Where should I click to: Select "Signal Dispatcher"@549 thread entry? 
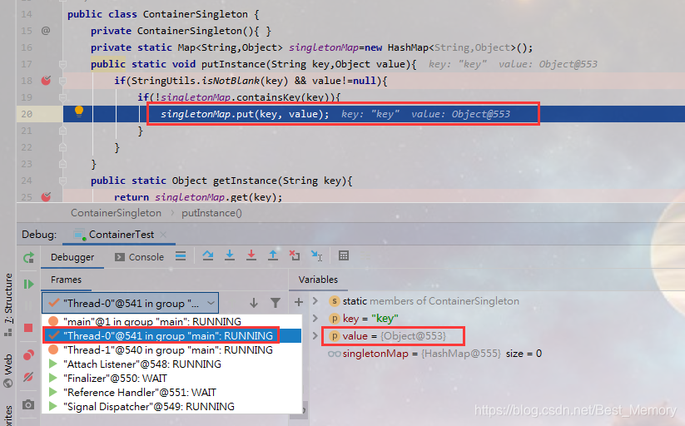[171, 406]
